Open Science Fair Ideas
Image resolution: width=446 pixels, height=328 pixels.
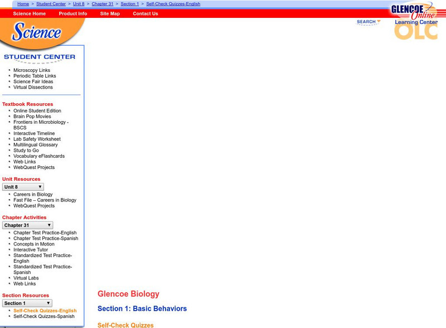pos(33,81)
